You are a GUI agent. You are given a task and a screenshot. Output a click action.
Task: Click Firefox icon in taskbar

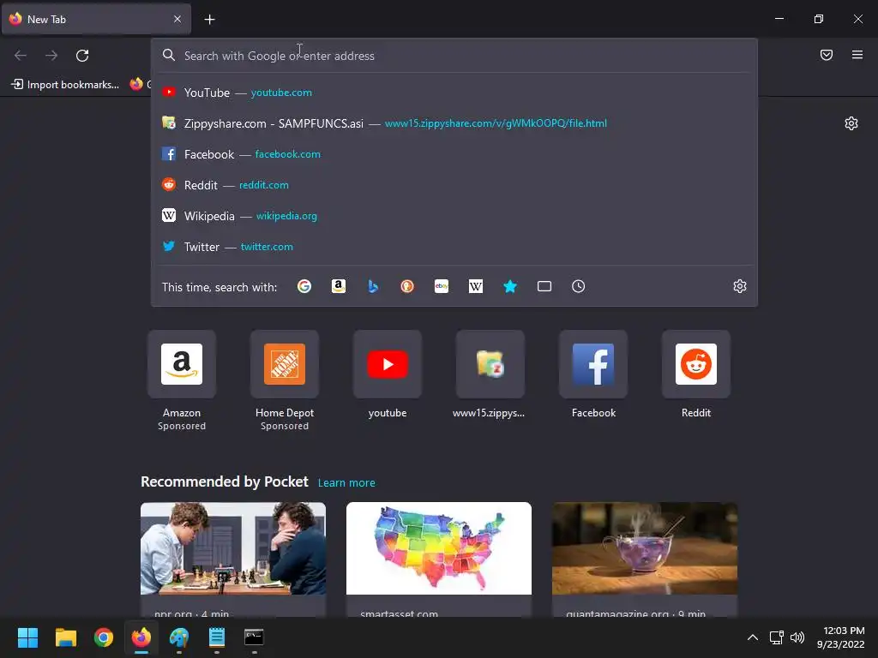coord(141,637)
